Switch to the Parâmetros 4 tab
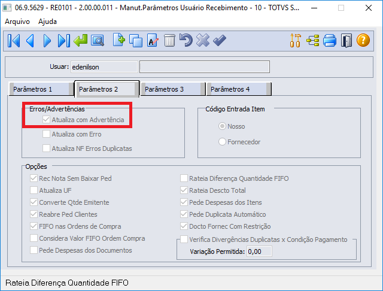 point(239,89)
